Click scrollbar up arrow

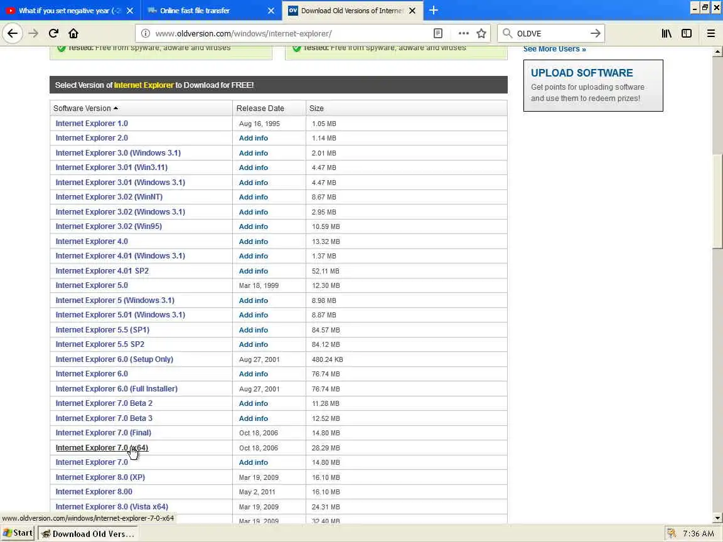click(x=717, y=51)
